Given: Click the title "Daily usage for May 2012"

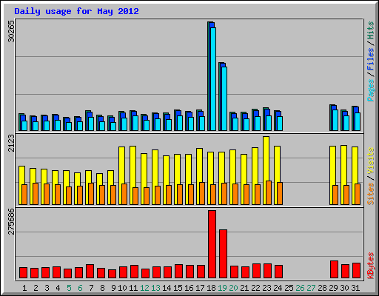Looking at the screenshot, I should point(76,11).
